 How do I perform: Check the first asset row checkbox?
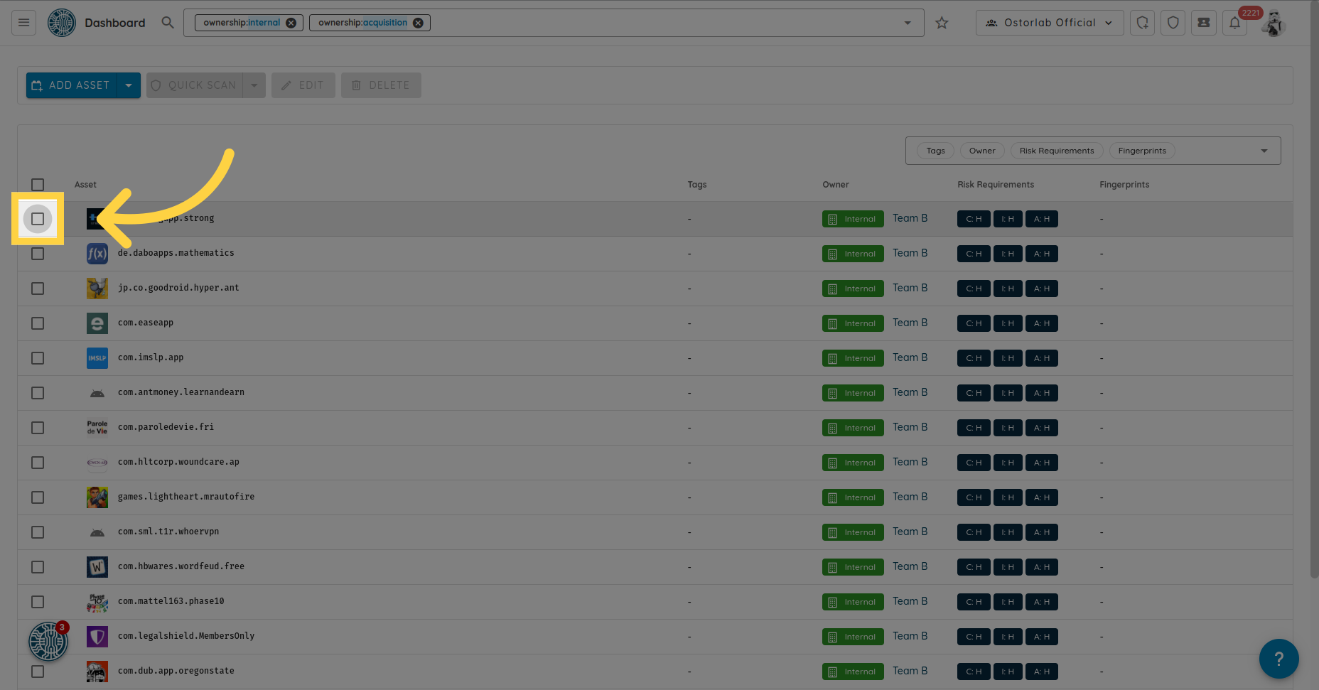38,219
